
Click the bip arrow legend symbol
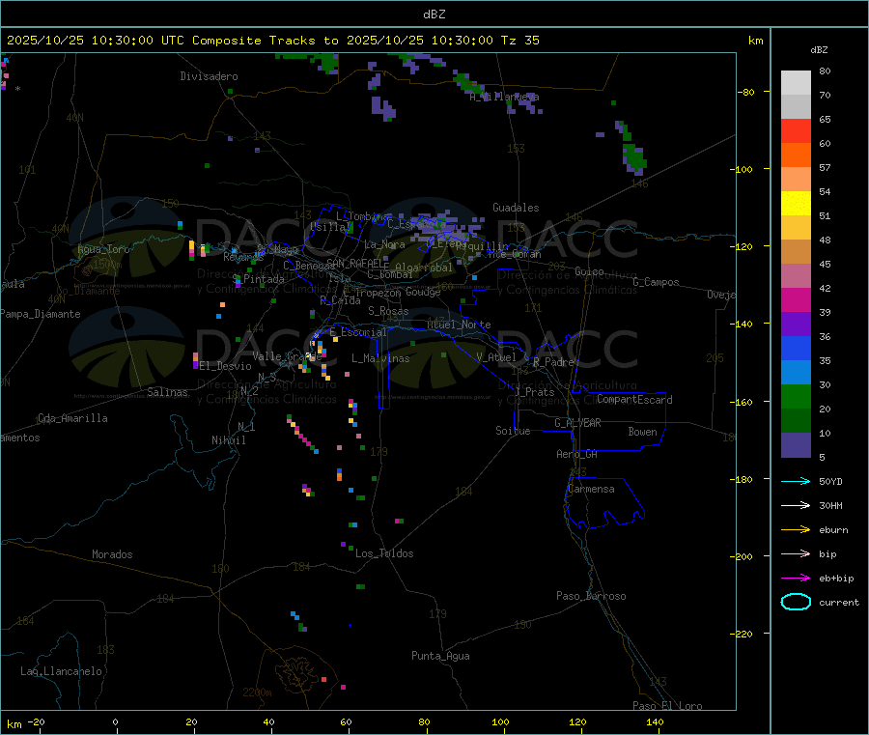tap(796, 553)
